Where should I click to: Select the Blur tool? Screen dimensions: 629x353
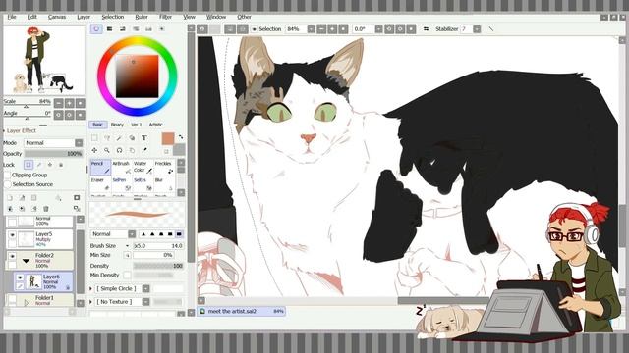(164, 184)
